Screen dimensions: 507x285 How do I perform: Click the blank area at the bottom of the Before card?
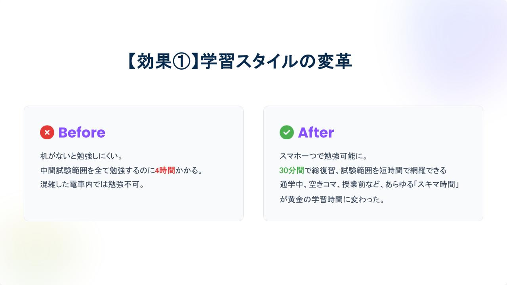[133, 208]
